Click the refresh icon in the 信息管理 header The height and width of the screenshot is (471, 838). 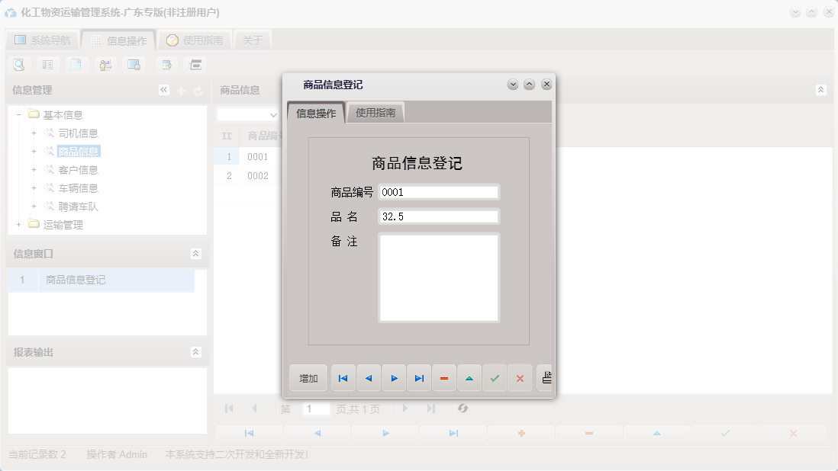(196, 89)
